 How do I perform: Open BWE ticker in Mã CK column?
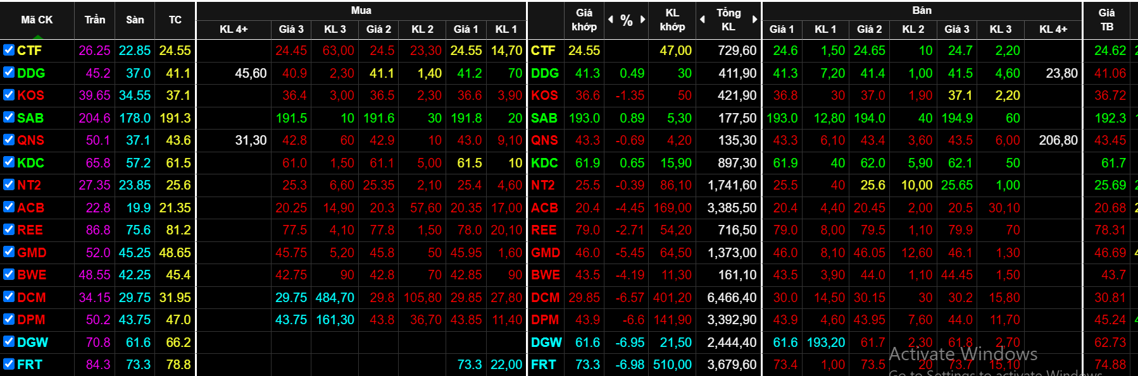tap(32, 275)
